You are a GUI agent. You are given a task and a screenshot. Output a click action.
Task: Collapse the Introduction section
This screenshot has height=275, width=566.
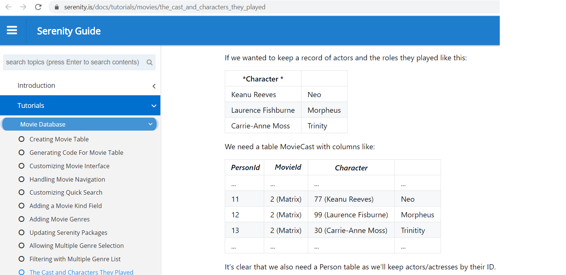154,86
